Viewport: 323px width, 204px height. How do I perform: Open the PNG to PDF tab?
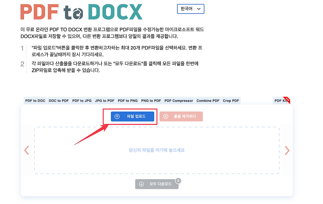151,100
